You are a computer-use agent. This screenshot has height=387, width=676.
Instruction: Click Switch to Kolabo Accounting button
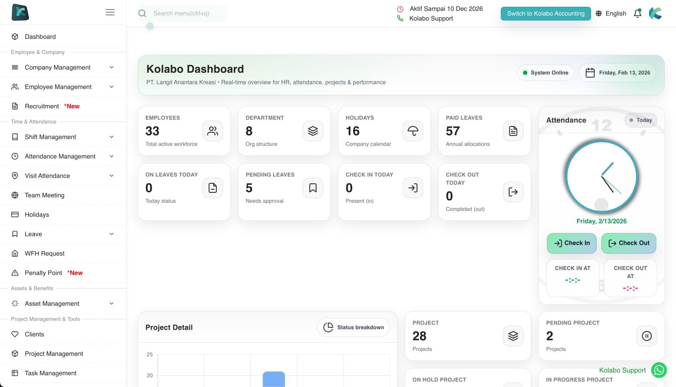(545, 14)
